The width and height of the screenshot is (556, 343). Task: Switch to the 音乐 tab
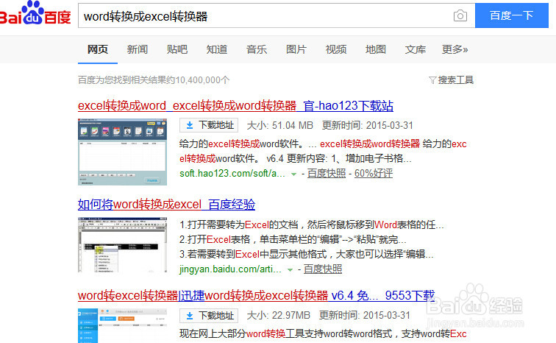click(257, 49)
